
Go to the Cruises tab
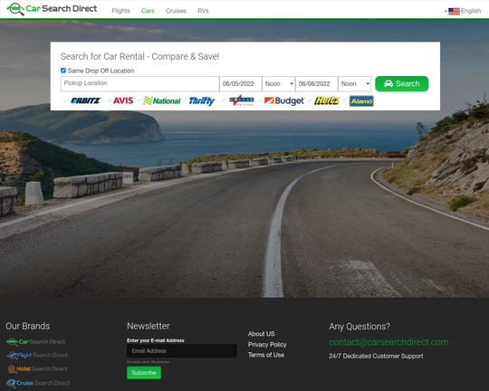176,11
